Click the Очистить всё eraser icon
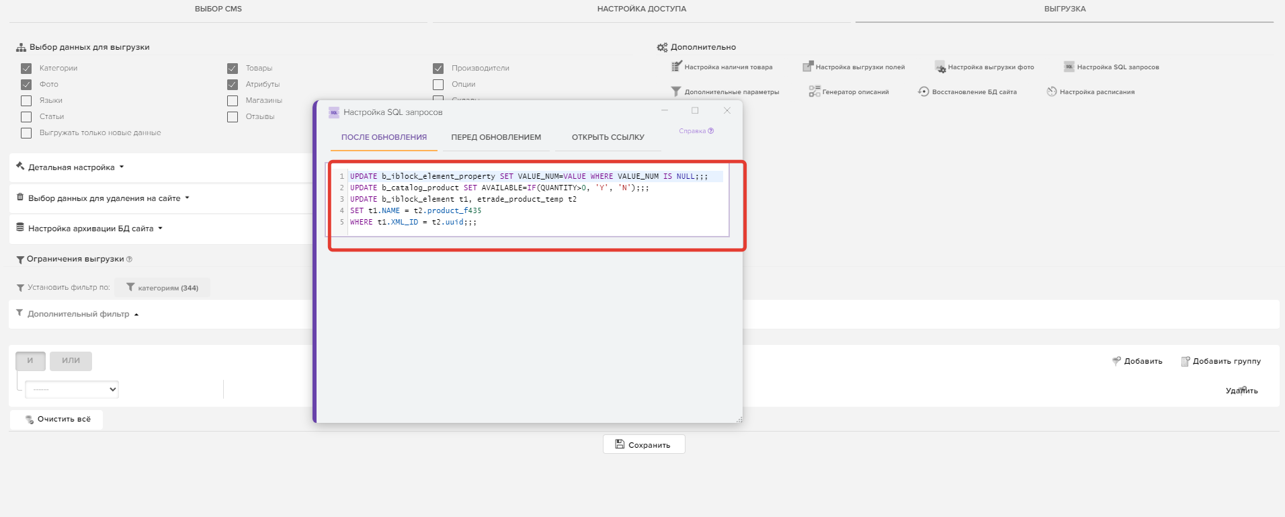The width and height of the screenshot is (1285, 517). (x=29, y=420)
